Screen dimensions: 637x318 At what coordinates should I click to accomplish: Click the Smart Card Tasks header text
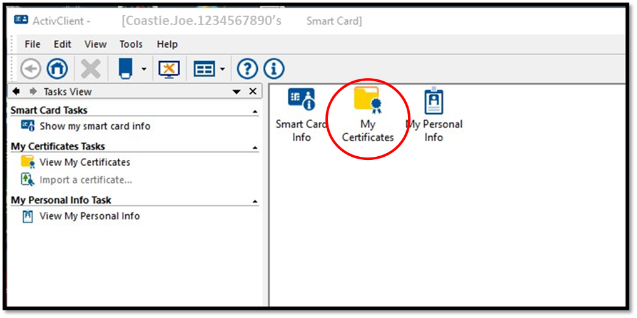point(49,111)
